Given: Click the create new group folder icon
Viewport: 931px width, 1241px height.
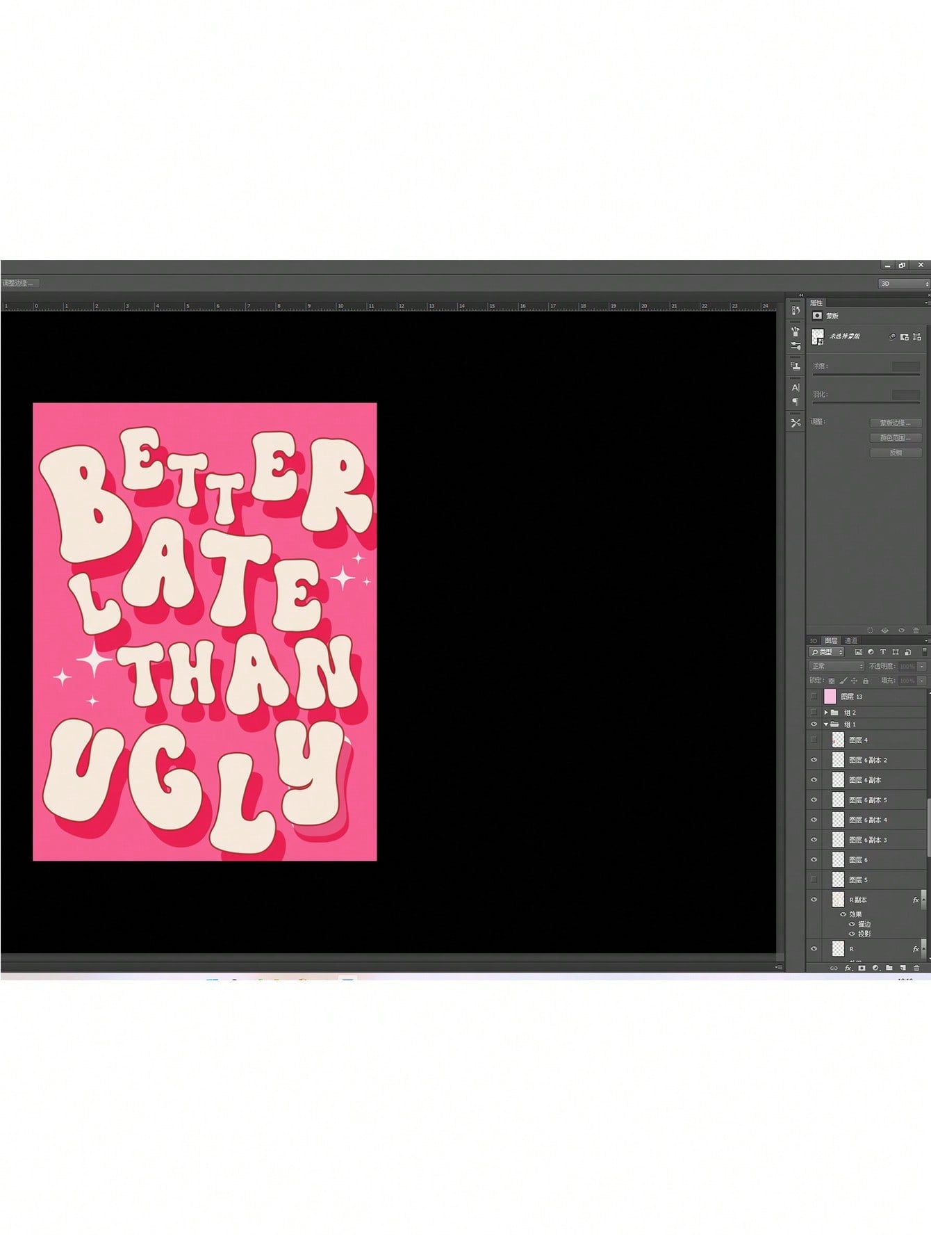Looking at the screenshot, I should tap(889, 968).
